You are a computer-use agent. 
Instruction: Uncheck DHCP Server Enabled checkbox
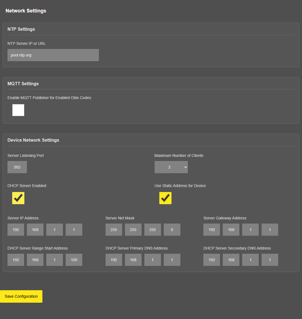[18, 198]
